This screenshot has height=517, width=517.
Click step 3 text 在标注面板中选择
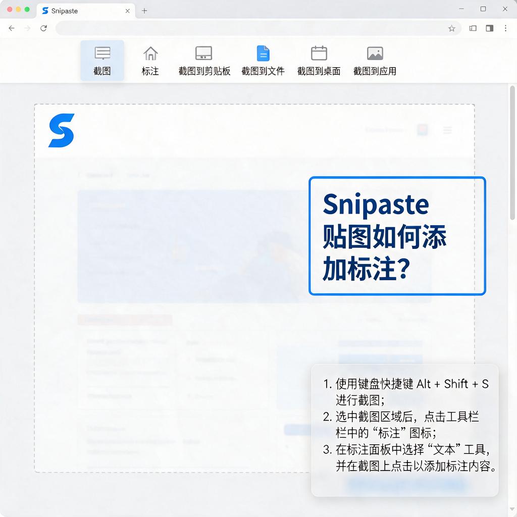click(380, 450)
